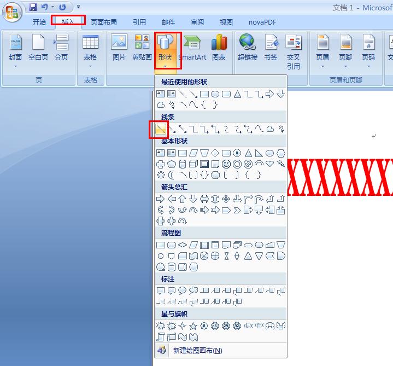Viewport: 393px width, 366px height.
Task: Select the 4-point star shape
Action: pyautogui.click(x=183, y=326)
